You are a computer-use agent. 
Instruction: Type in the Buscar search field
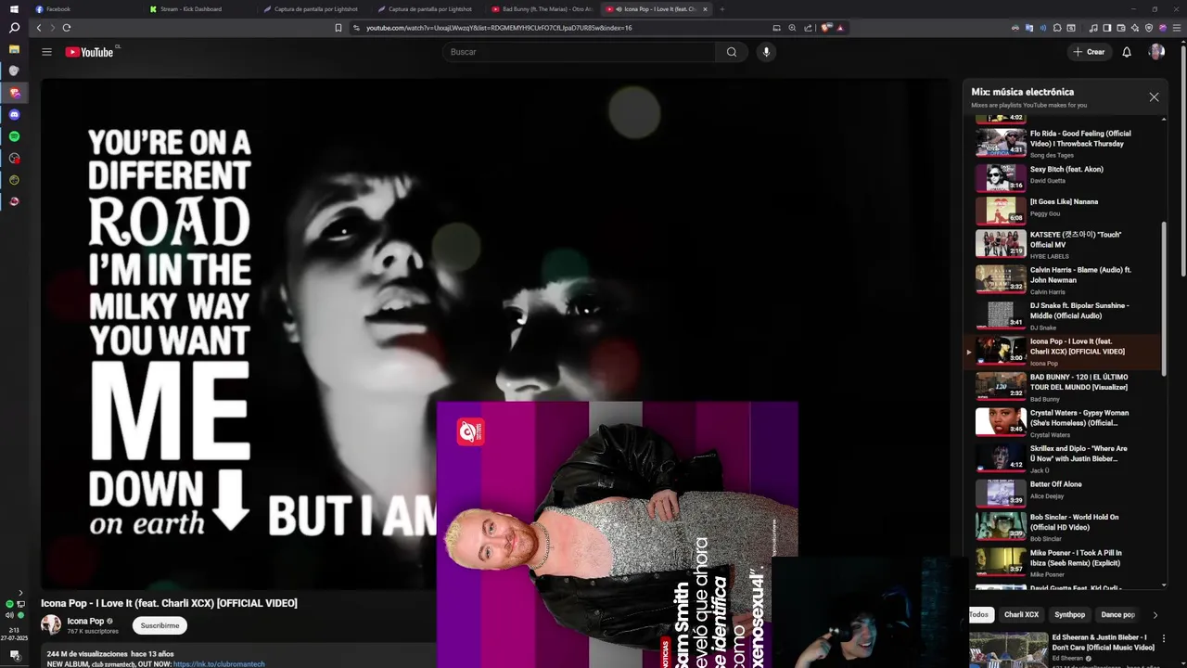[x=580, y=52]
